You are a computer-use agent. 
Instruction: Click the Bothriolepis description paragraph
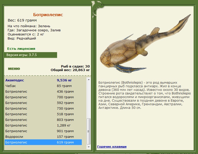pyautogui.click(x=145, y=95)
